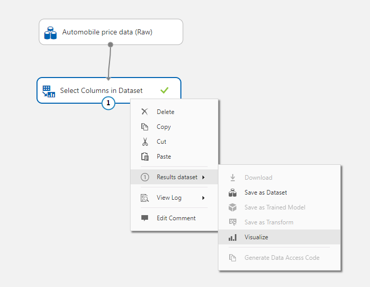
Task: Click the Edit Comment speech bubble icon
Action: coord(144,218)
